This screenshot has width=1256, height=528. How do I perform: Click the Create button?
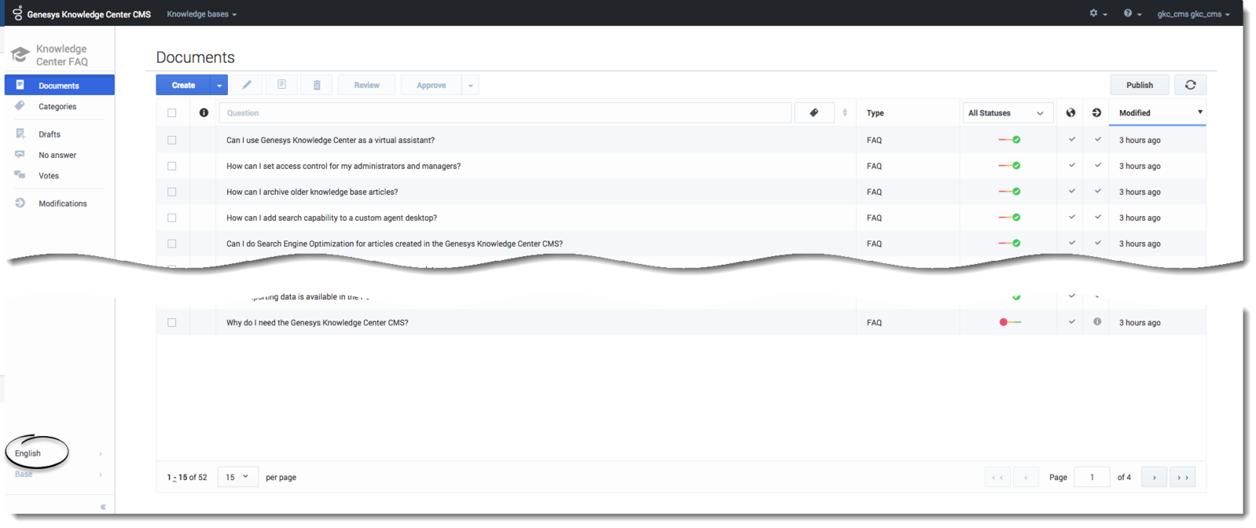pos(183,85)
